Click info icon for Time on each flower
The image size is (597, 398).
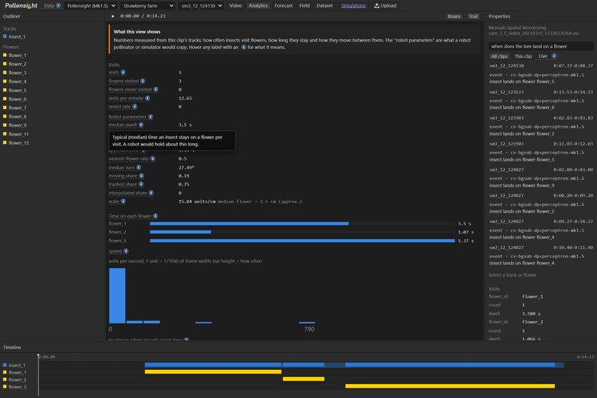click(x=156, y=216)
